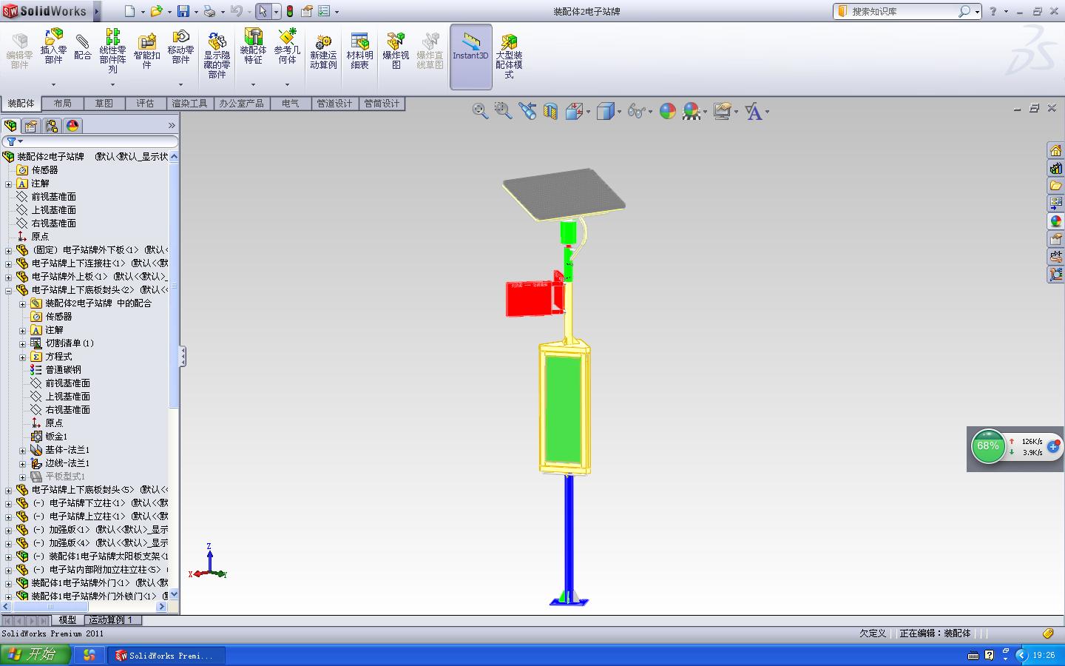This screenshot has height=666, width=1065.
Task: Open the Linear Component Pattern (线性零部件阵列) tool
Action: click(112, 50)
